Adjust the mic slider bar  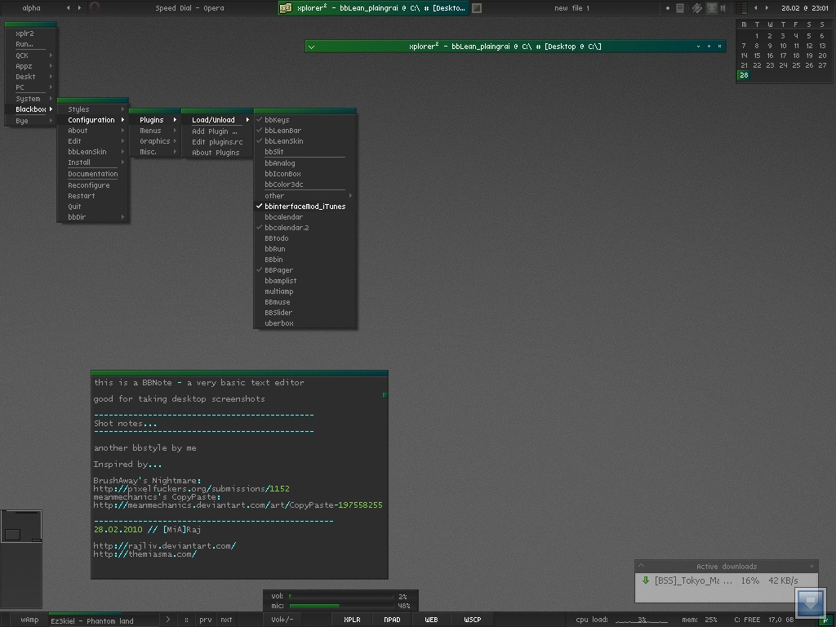341,606
